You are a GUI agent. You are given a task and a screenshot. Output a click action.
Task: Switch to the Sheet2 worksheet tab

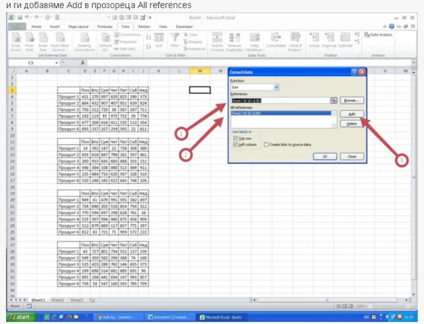tap(57, 300)
